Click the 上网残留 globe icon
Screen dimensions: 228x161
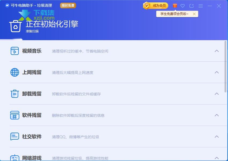pyautogui.click(x=15, y=72)
